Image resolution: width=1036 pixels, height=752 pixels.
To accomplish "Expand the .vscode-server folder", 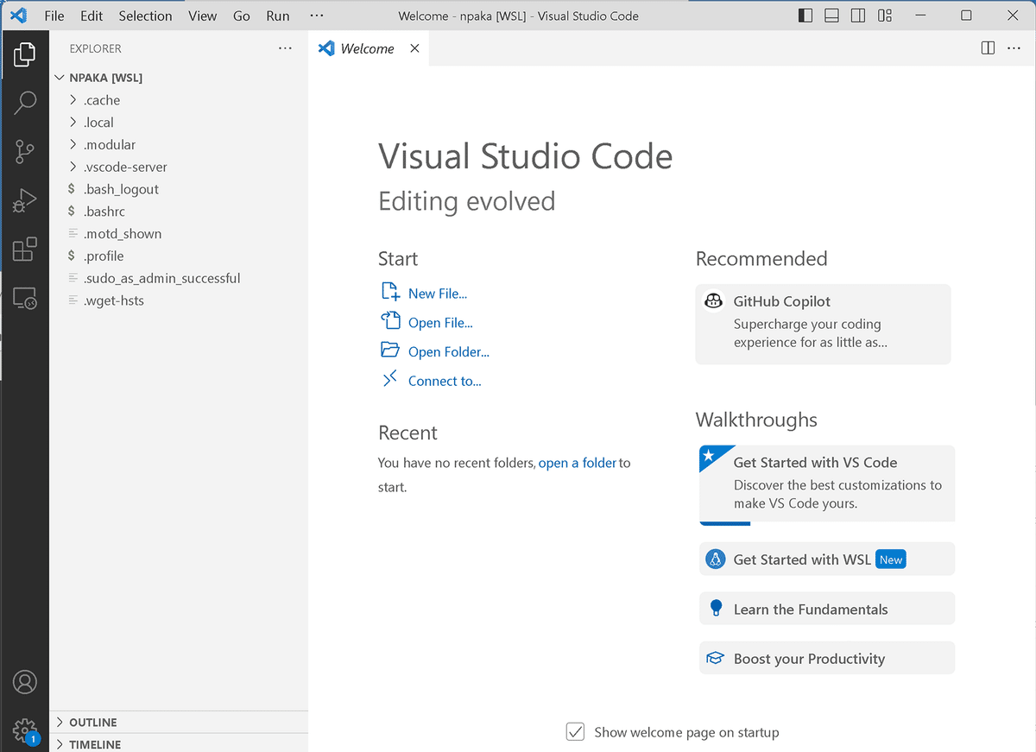I will 125,167.
